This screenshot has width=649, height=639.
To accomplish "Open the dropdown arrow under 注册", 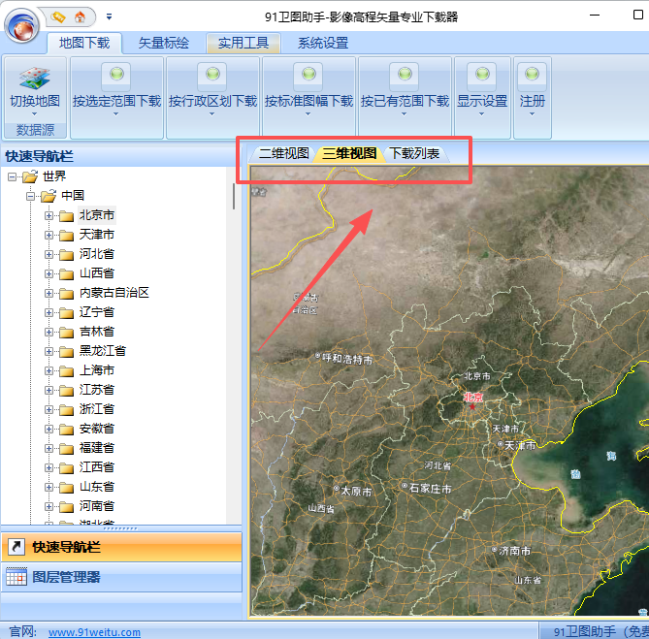I will tap(532, 114).
